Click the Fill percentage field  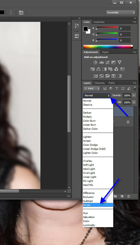127,103
